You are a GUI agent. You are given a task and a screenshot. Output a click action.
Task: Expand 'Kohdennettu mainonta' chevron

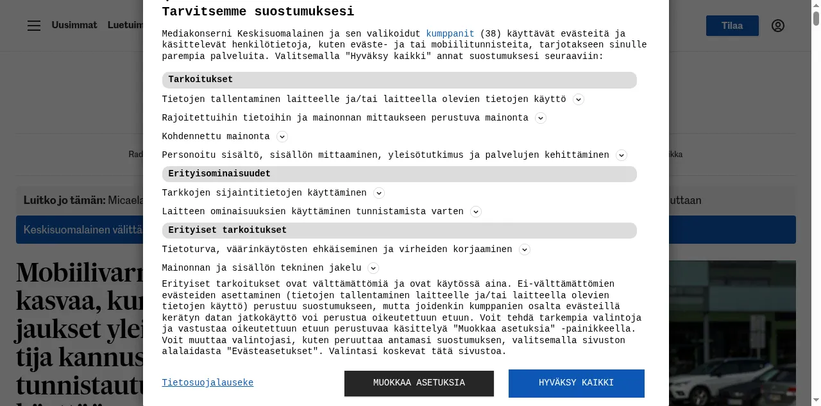(282, 137)
